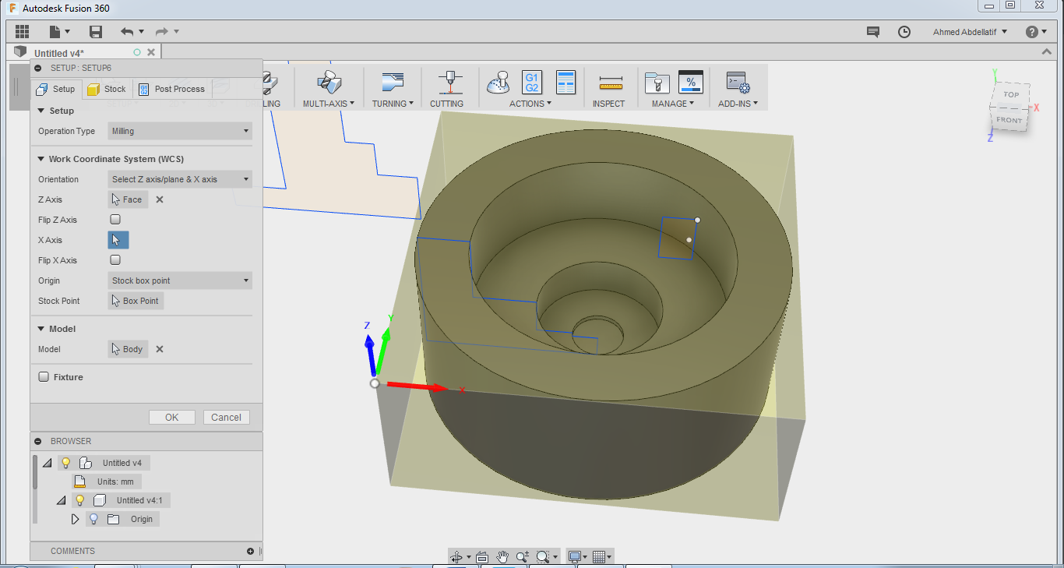
Task: Open the MANAGE menu
Action: (x=673, y=104)
